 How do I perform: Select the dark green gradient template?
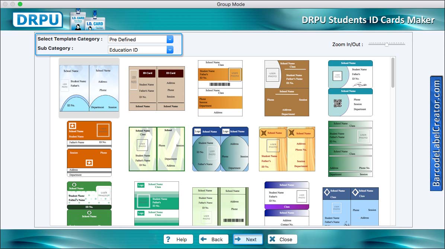350,149
